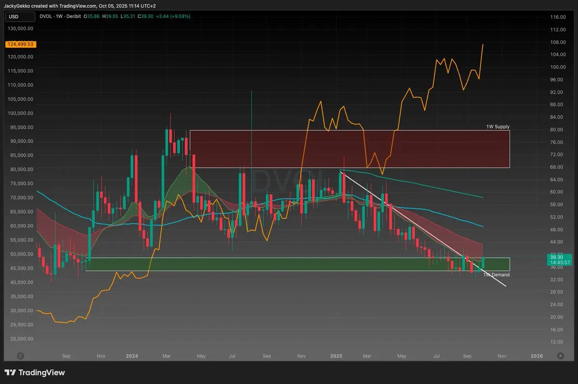Click 116.00 on the right price axis
The image size is (578, 384).
coord(558,17)
